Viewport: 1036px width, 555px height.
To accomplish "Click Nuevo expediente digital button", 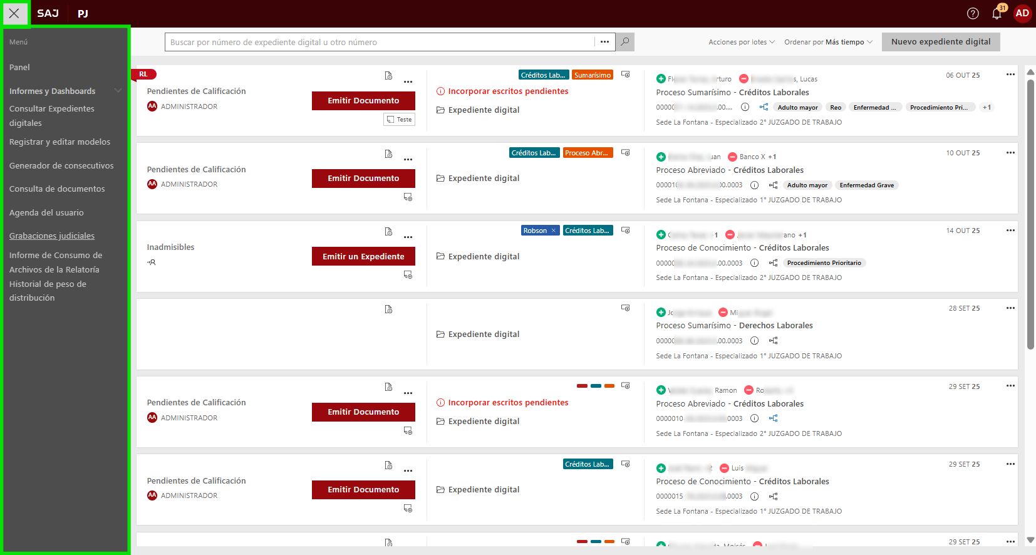I will (940, 42).
